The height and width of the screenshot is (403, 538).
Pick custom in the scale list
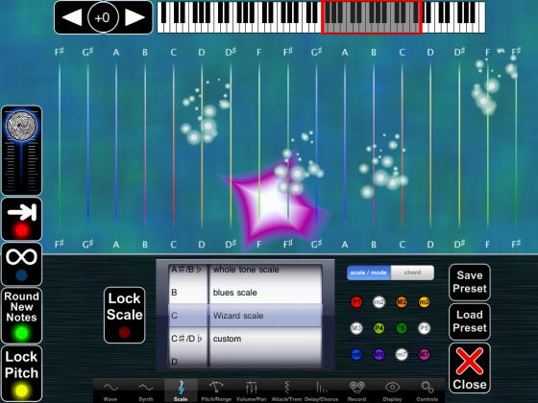pos(227,339)
